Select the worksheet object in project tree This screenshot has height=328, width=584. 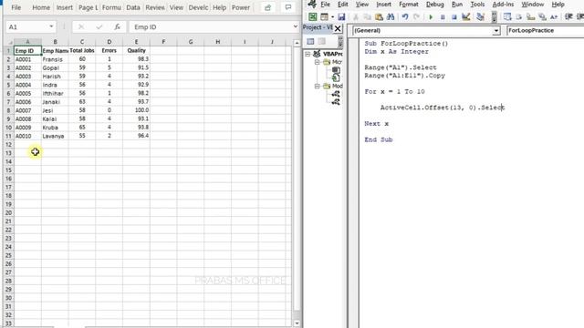[x=336, y=70]
